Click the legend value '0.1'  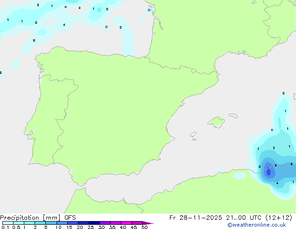(5, 227)
